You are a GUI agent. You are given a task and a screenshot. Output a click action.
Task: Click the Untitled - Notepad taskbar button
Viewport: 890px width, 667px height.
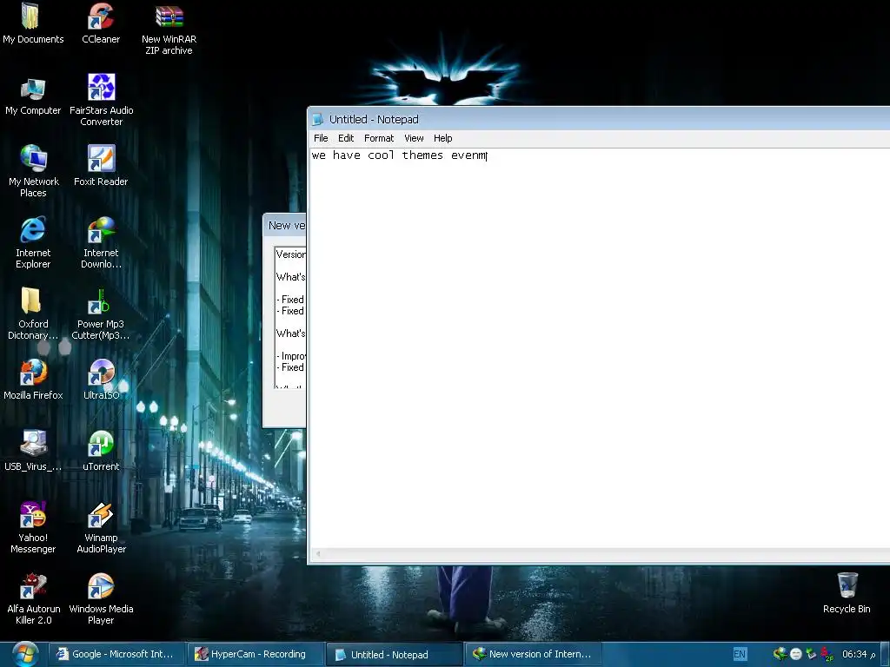coord(394,654)
